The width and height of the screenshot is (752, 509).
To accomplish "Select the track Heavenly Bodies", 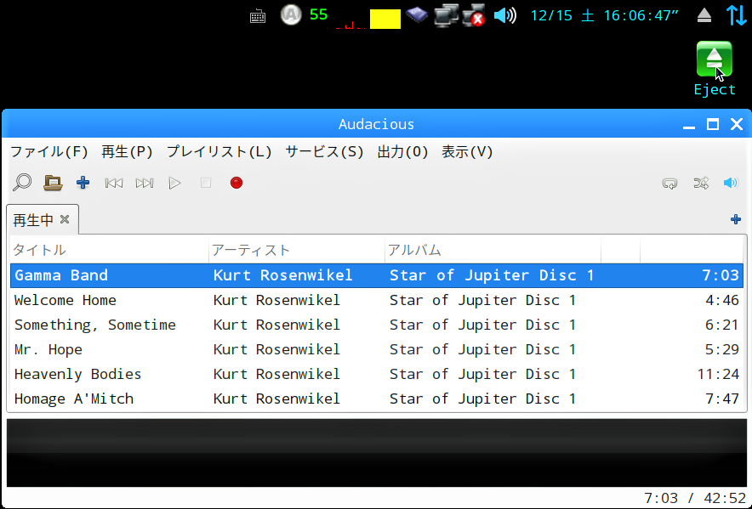I will tap(377, 375).
